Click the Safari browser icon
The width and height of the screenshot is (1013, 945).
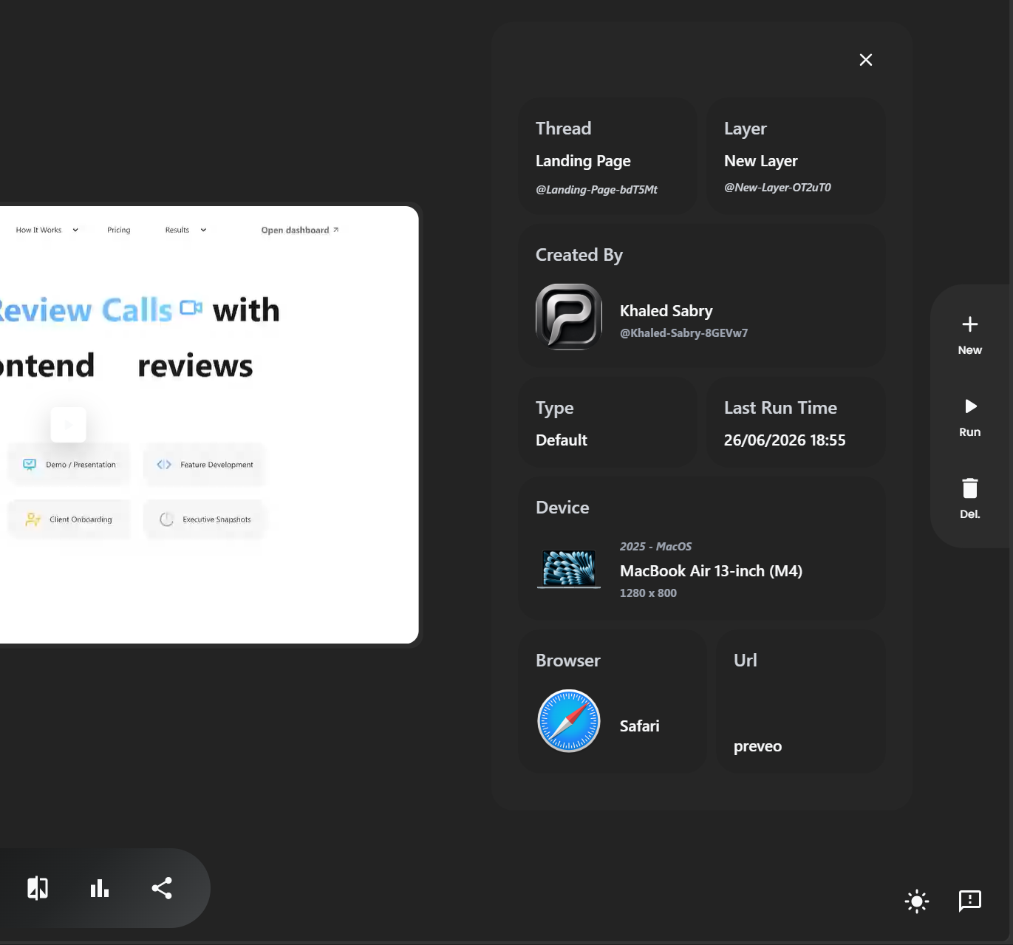(569, 721)
